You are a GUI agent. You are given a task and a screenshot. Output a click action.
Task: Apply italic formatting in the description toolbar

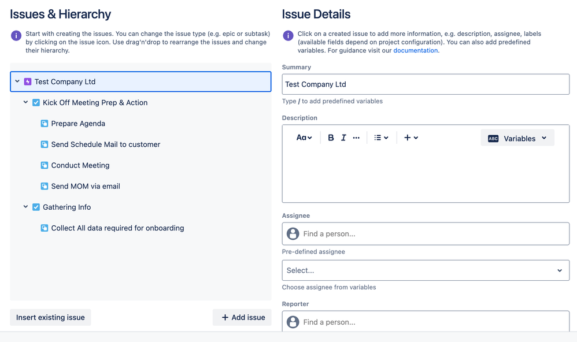pyautogui.click(x=343, y=137)
